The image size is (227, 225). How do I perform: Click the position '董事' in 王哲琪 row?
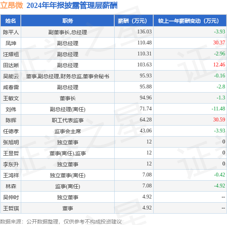click(68, 208)
